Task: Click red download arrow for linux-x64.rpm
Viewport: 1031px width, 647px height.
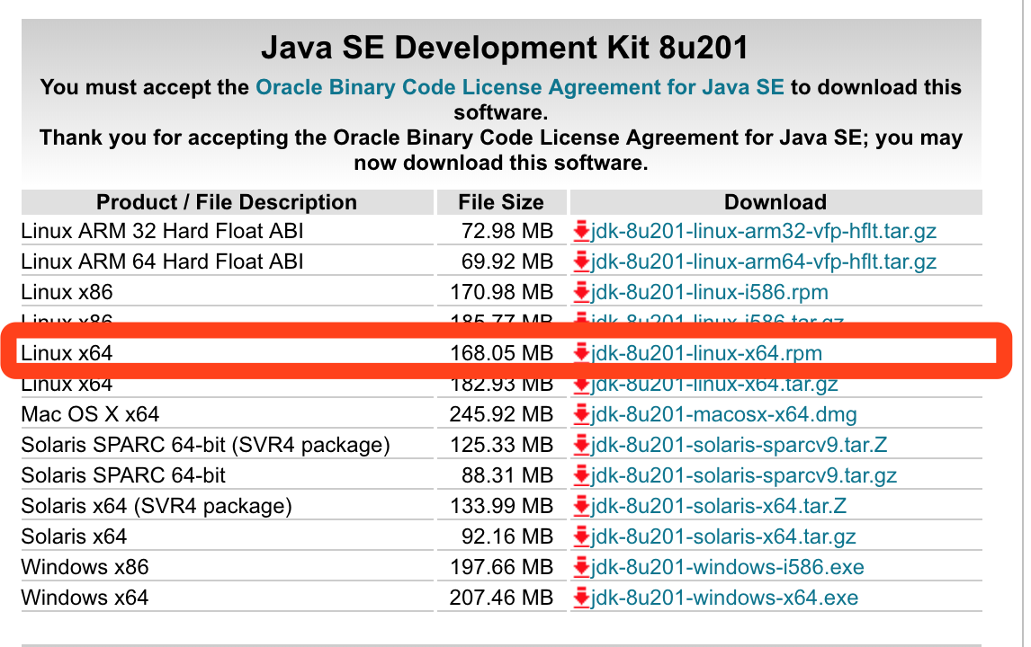Action: click(581, 353)
